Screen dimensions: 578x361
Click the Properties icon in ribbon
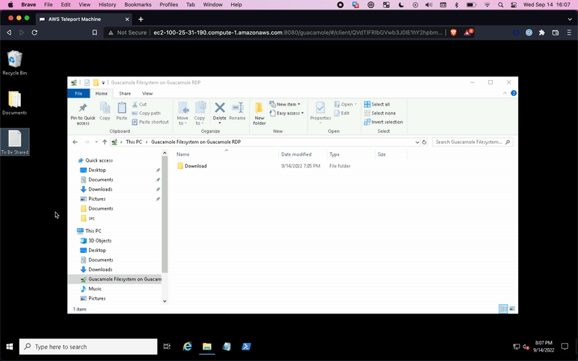320,109
